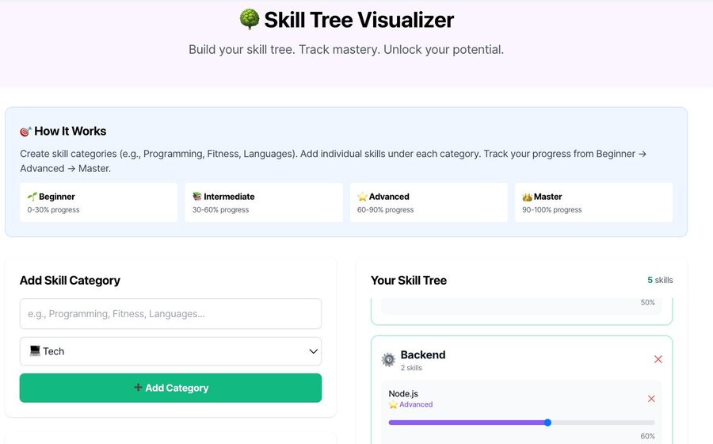The width and height of the screenshot is (713, 444).
Task: Focus the skill category name input field
Action: point(170,314)
